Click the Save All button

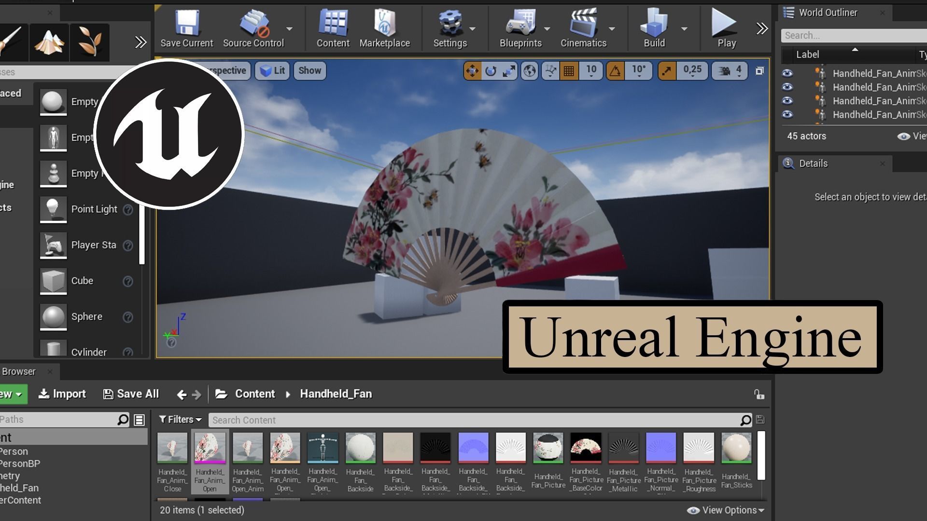point(131,394)
